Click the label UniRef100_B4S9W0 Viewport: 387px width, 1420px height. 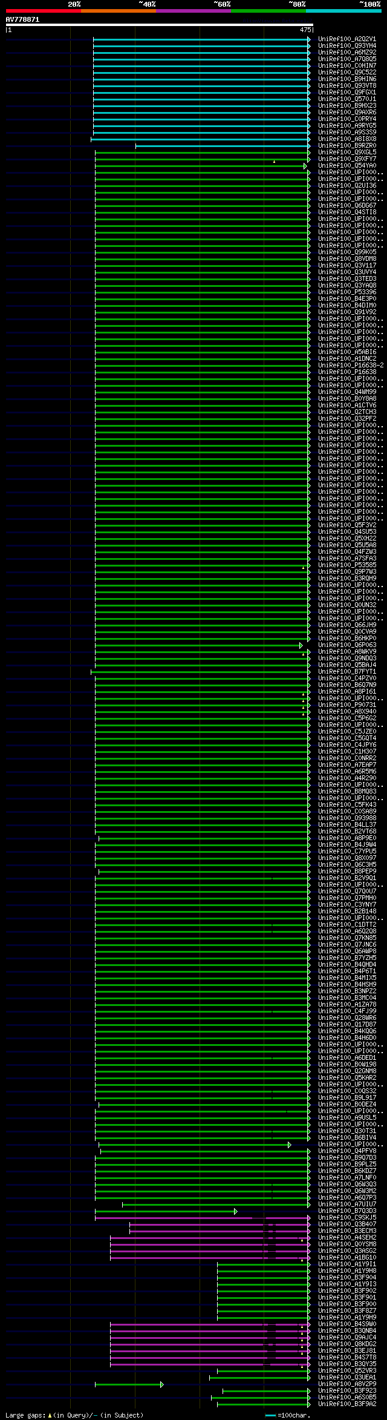click(x=347, y=1324)
